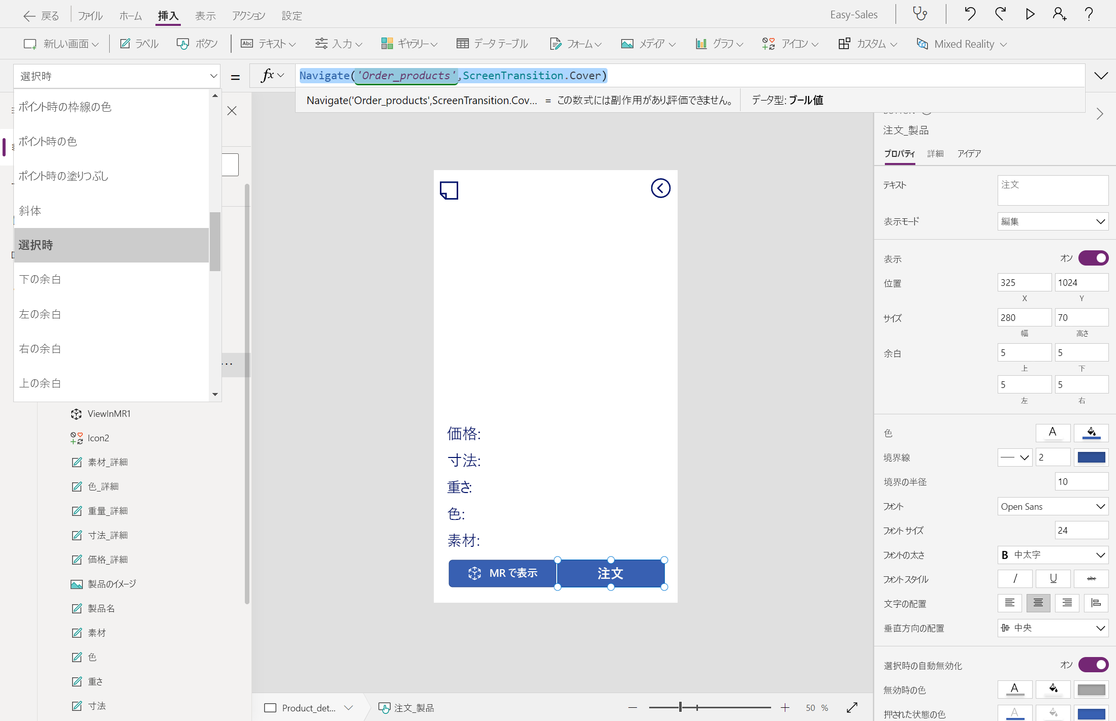This screenshot has height=721, width=1116.
Task: Open the ホーム tab
Action: point(131,16)
